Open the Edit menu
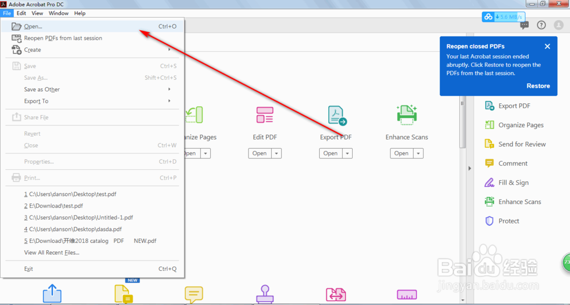The width and height of the screenshot is (570, 305). point(21,13)
